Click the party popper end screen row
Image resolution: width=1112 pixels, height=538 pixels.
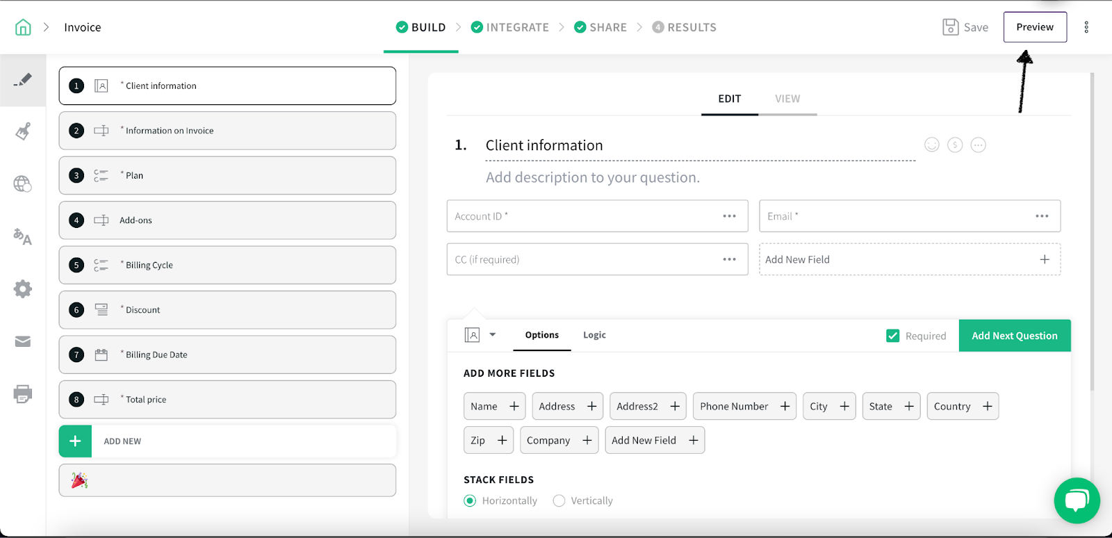point(227,480)
